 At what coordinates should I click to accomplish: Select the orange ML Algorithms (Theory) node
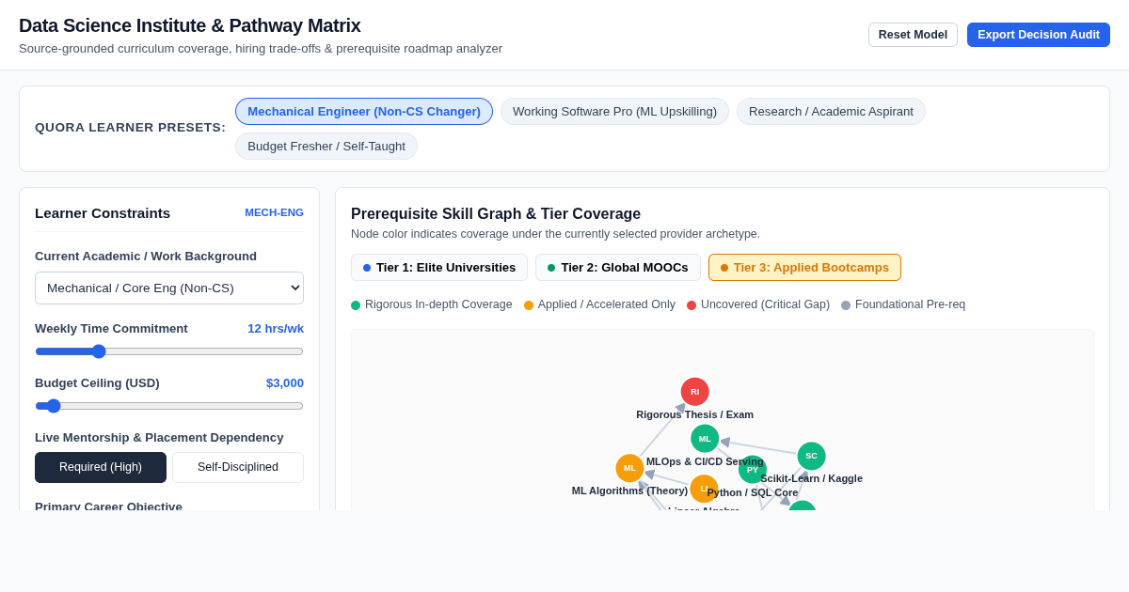point(629,468)
